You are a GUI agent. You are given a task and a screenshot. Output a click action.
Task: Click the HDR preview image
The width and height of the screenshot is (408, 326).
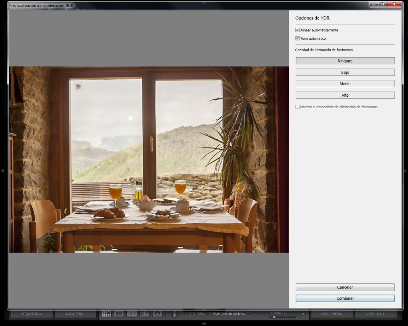point(149,159)
